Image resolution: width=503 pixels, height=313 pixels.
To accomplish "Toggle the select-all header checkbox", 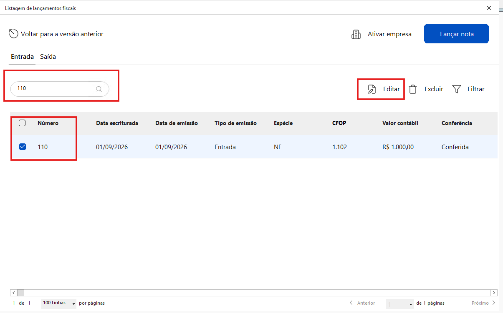I will [23, 123].
